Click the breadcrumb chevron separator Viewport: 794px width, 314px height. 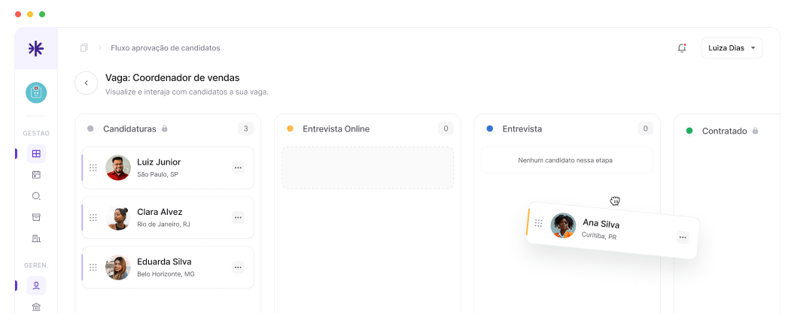point(100,48)
